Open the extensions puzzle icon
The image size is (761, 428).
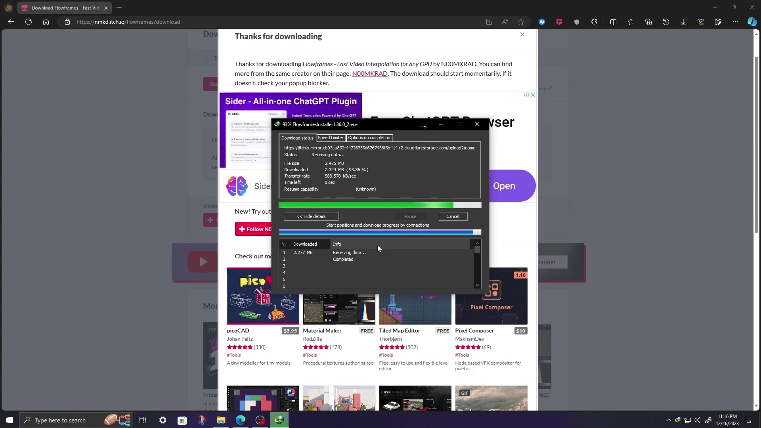[594, 22]
